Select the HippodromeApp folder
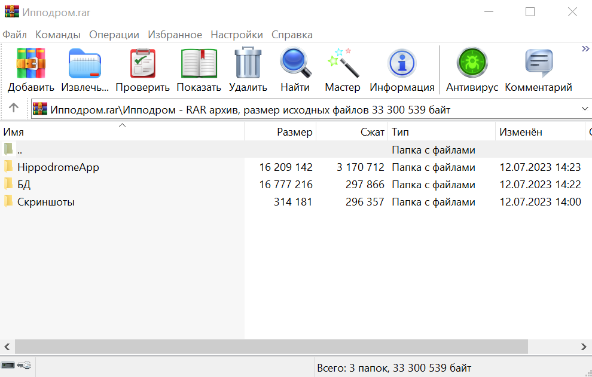The image size is (592, 377). click(57, 167)
